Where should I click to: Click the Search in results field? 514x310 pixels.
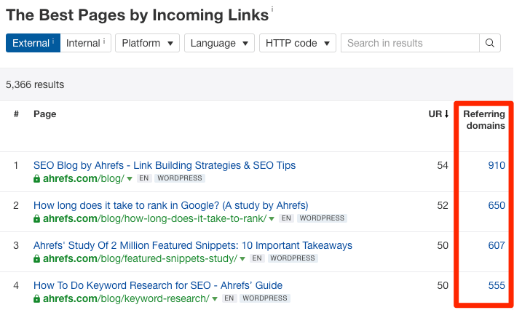pos(410,43)
